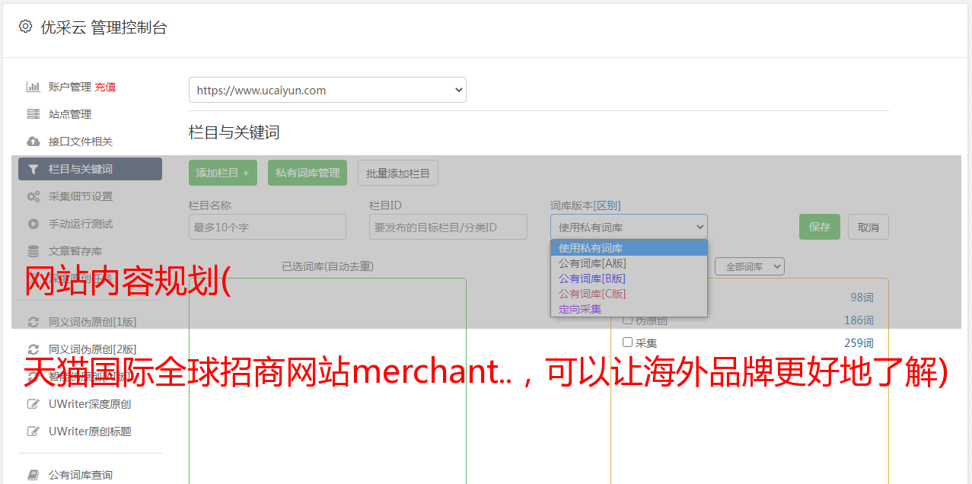The image size is (972, 484).
Task: Click the green 保存 button
Action: pyautogui.click(x=820, y=227)
